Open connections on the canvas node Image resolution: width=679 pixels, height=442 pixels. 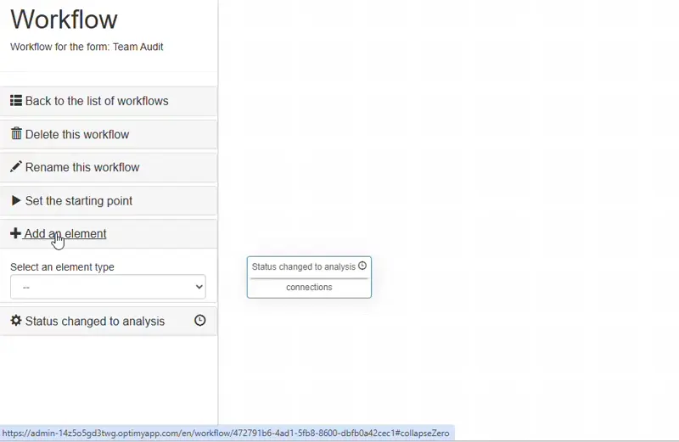click(309, 288)
